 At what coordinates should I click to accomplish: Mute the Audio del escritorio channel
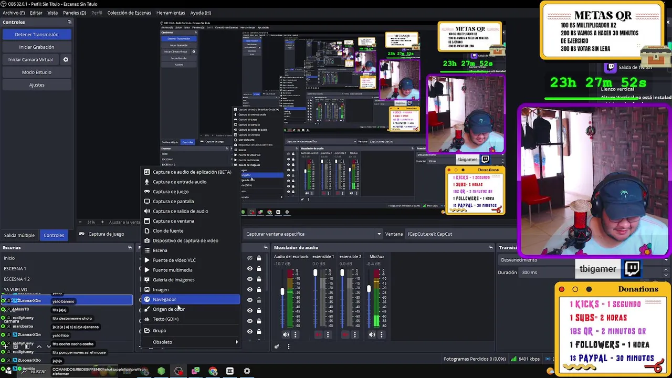tap(286, 334)
